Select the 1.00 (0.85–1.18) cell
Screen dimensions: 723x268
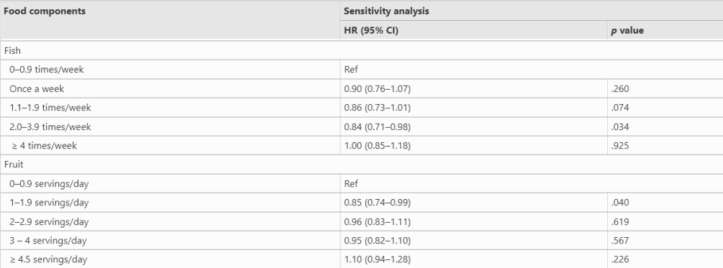[377, 146]
